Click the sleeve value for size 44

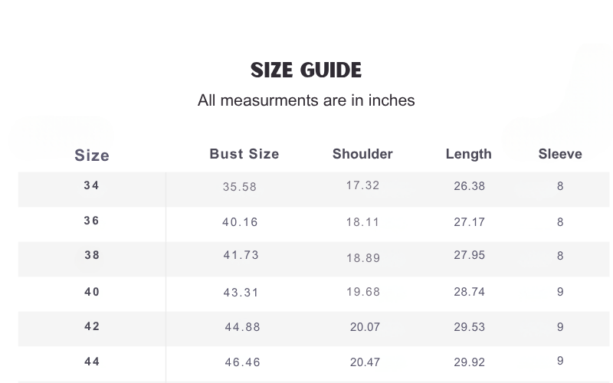point(560,362)
